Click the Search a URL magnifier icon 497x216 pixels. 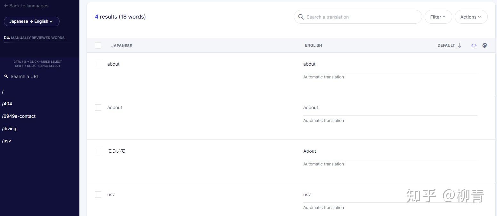(6, 76)
